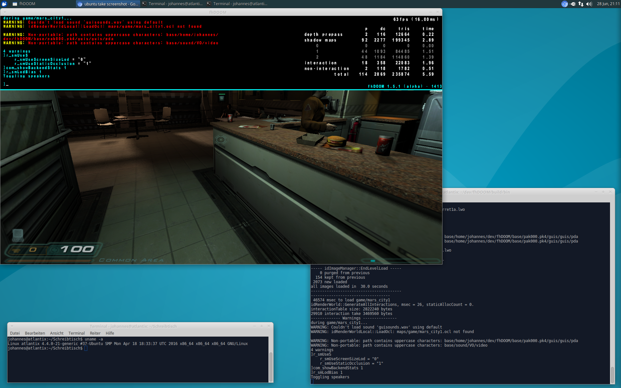This screenshot has height=388, width=621.
Task: Click the 'Toggling speakers' console line in fhDOOM
Action: 27,76
